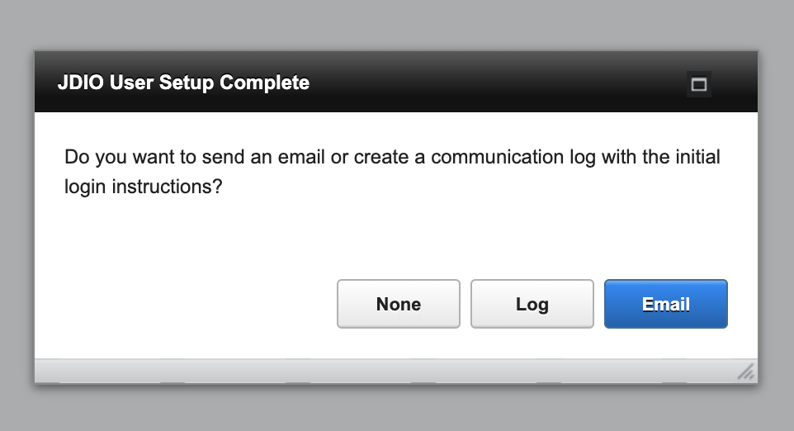
Task: Click the diagonal-lines grip icon bottom right
Action: point(746,372)
